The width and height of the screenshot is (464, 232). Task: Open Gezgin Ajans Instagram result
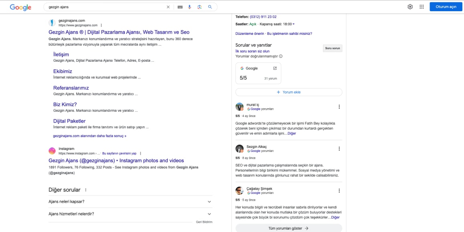pyautogui.click(x=116, y=161)
